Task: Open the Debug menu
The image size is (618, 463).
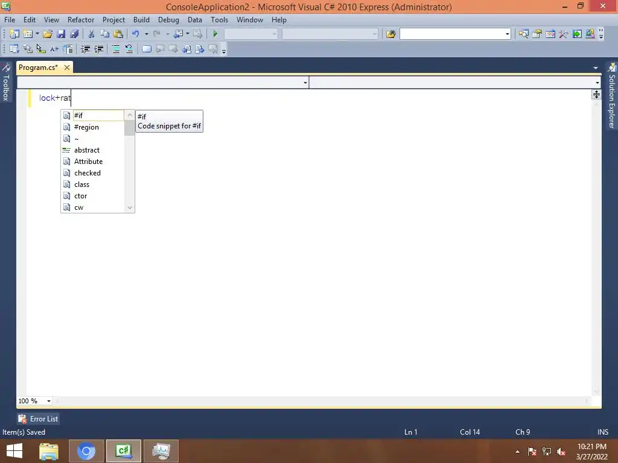Action: click(168, 20)
